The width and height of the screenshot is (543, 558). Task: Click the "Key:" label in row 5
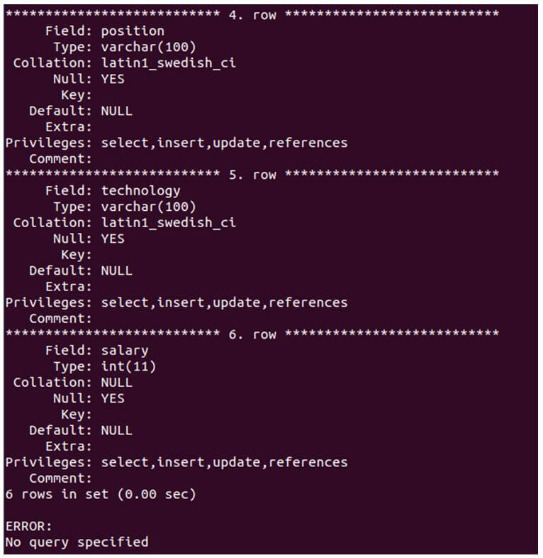click(x=77, y=254)
